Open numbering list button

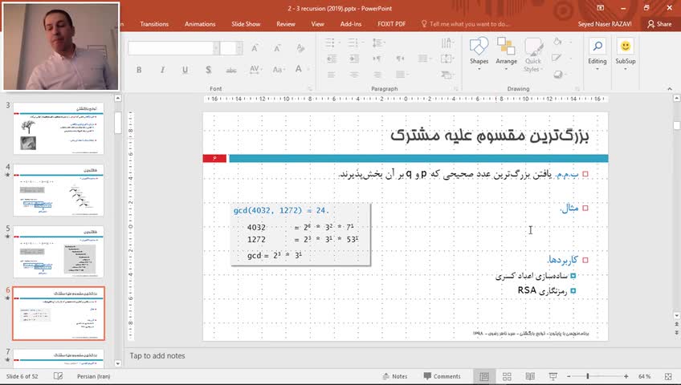(x=355, y=43)
